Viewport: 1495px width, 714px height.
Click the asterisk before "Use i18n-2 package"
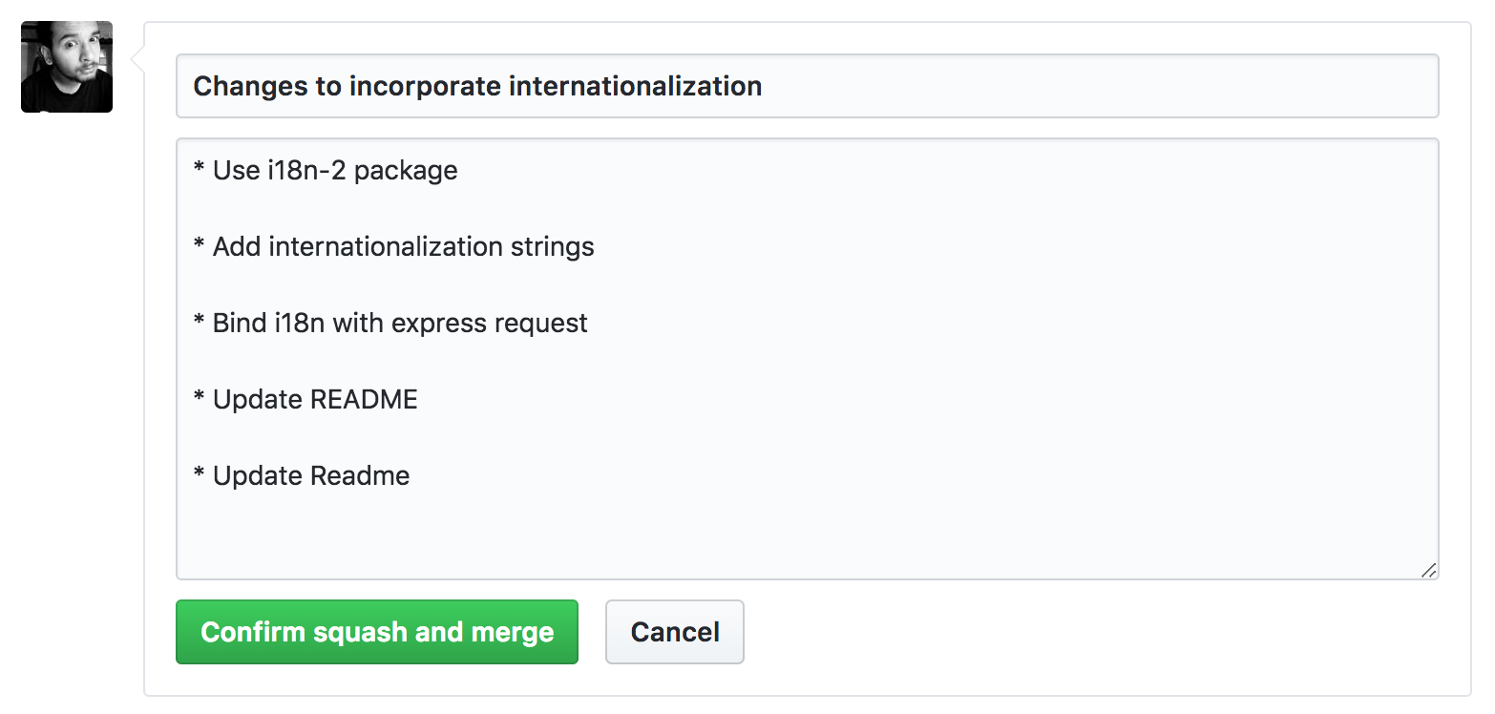[x=200, y=170]
